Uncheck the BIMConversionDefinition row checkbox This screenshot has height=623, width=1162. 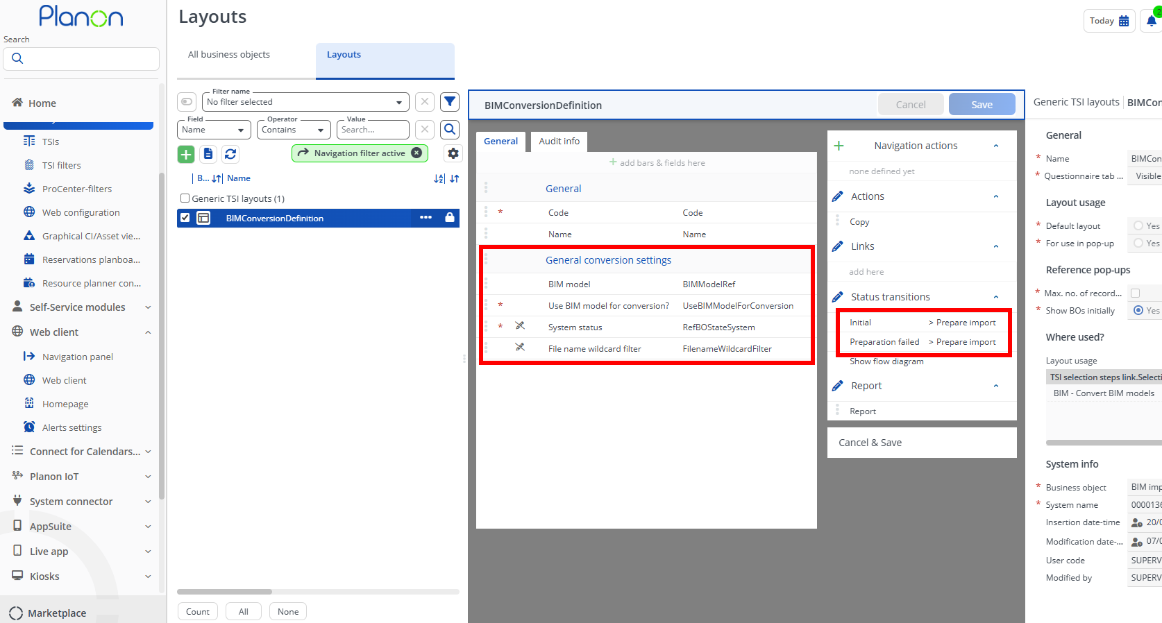[185, 218]
